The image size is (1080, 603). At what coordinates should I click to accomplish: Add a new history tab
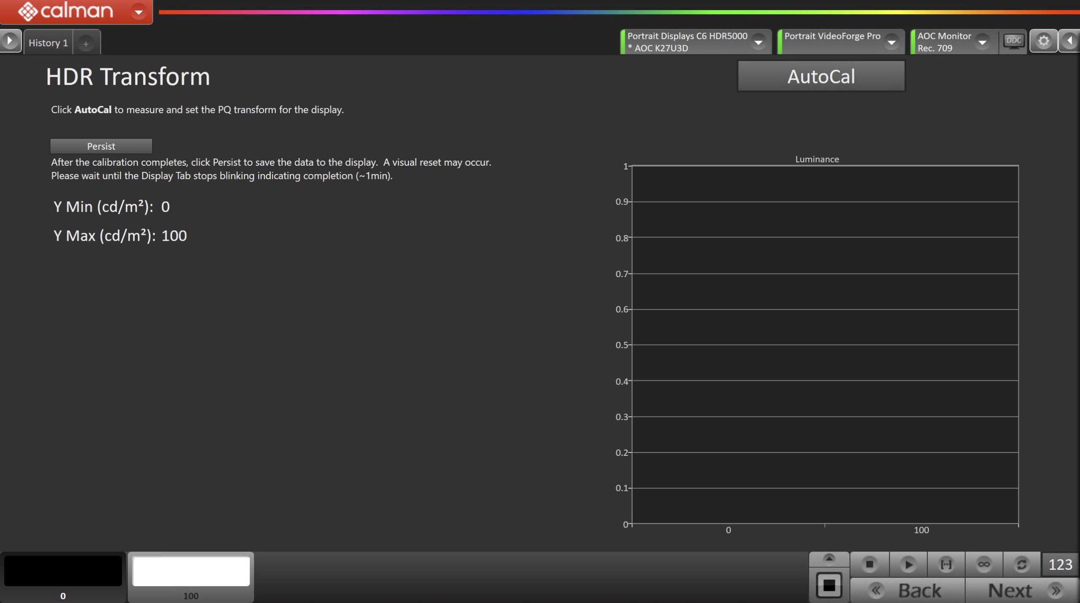86,43
